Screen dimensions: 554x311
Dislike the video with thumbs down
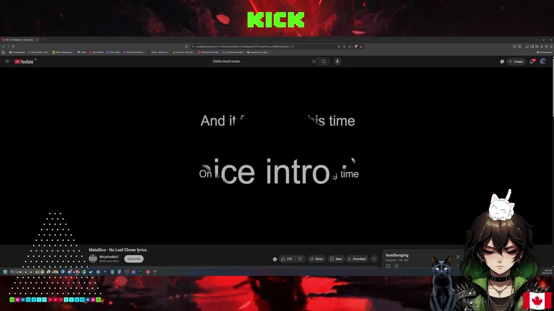point(300,259)
